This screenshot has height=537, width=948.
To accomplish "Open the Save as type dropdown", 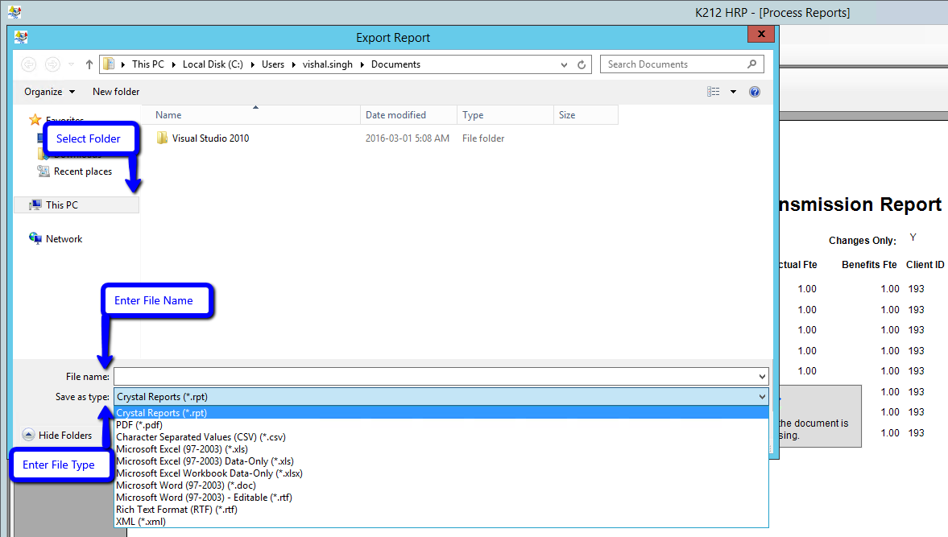I will click(x=441, y=397).
